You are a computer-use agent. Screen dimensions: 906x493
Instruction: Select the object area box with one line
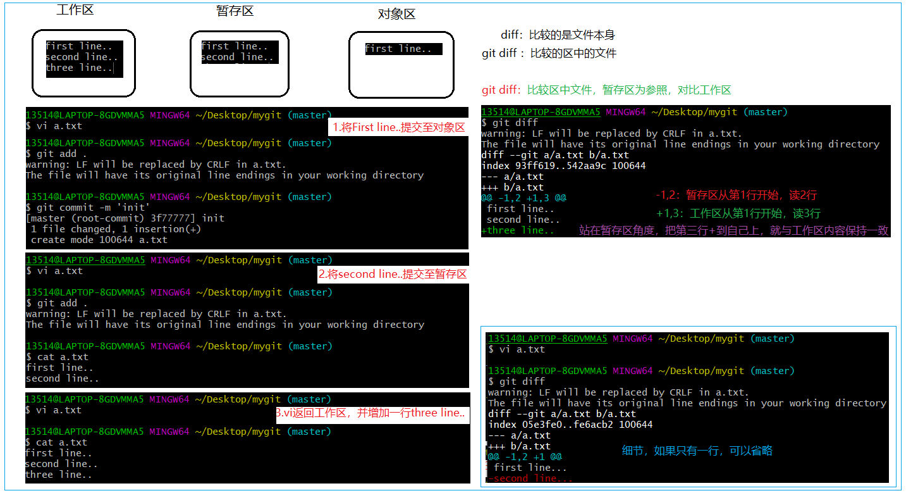tap(401, 65)
